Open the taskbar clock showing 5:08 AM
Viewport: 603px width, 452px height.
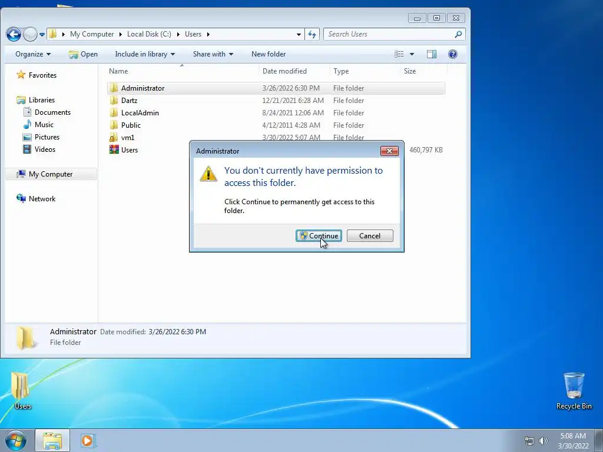coord(573,440)
